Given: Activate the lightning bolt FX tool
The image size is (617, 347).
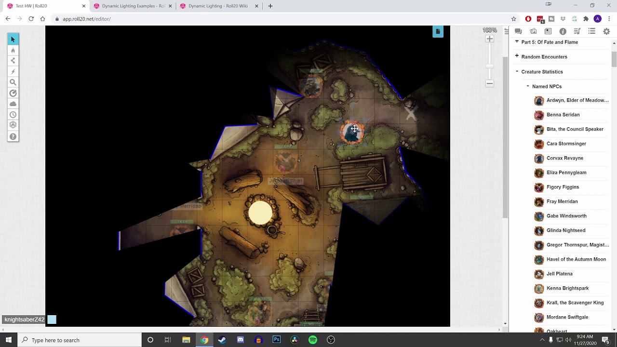Looking at the screenshot, I should [13, 71].
